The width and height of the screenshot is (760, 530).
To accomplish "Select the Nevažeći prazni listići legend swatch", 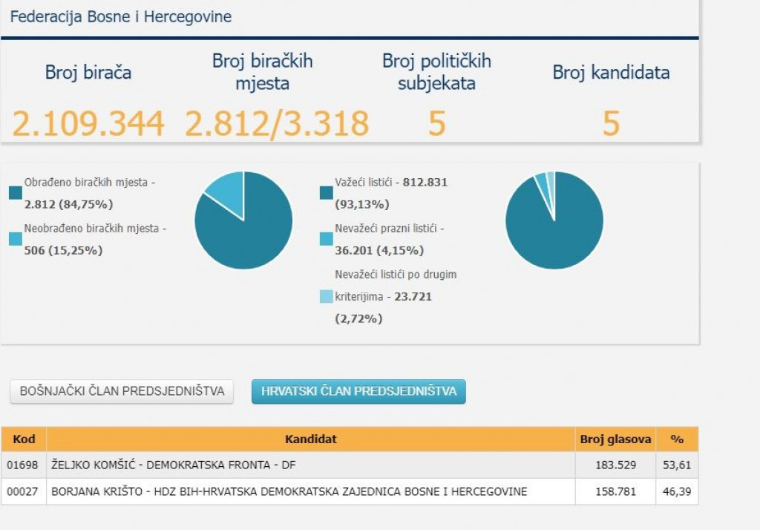I will click(327, 239).
